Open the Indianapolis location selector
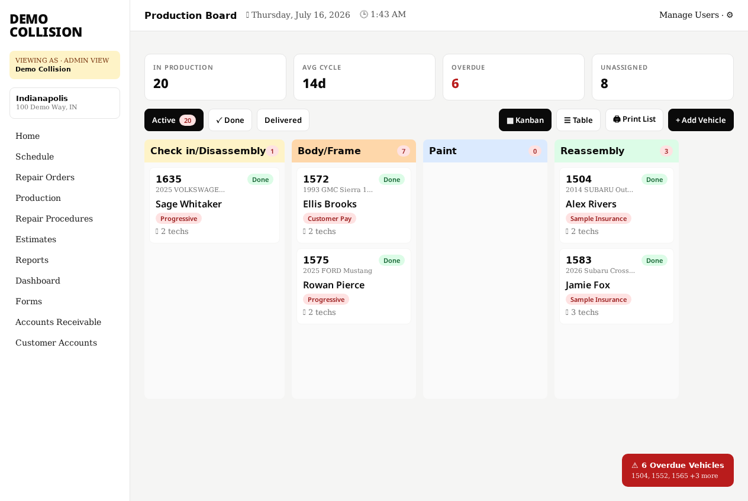Image resolution: width=748 pixels, height=501 pixels. point(65,103)
